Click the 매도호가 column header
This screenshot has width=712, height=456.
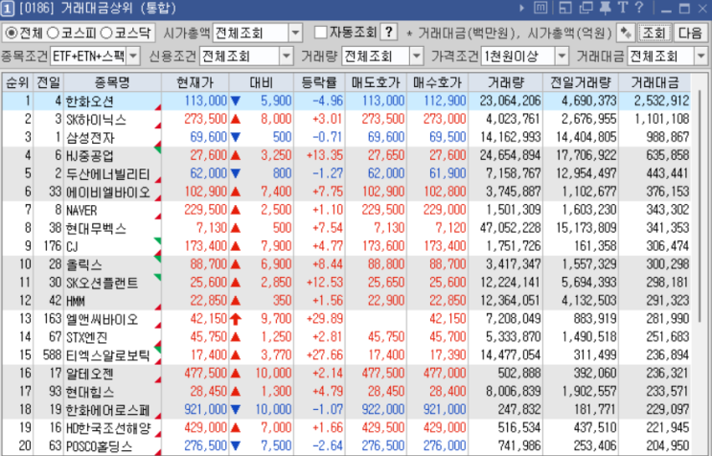[376, 82]
